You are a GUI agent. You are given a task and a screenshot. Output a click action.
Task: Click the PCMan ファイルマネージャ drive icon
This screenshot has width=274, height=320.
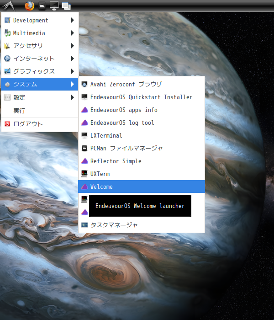point(84,148)
